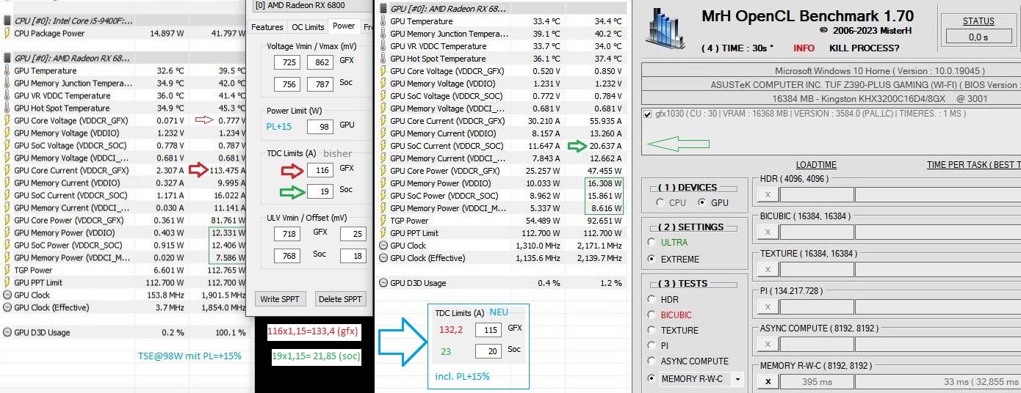The width and height of the screenshot is (1021, 393).
Task: Choose ULTRA setting
Action: 652,242
